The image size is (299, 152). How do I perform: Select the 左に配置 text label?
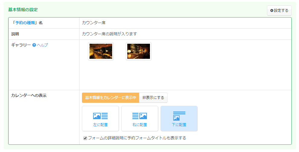pyautogui.click(x=100, y=125)
